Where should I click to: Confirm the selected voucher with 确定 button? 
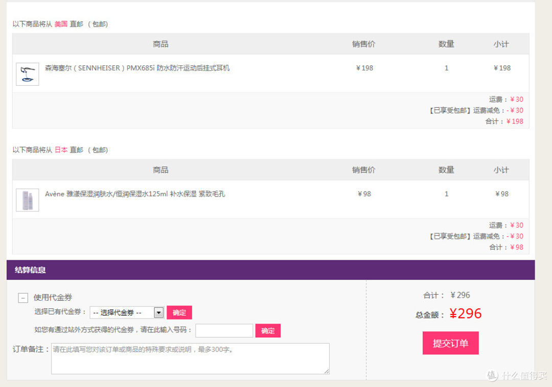pyautogui.click(x=179, y=312)
